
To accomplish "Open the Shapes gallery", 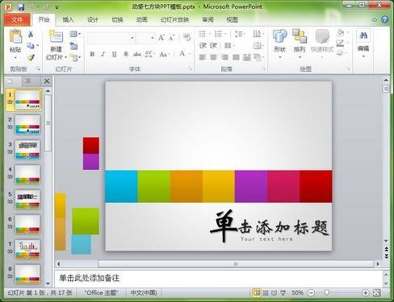I will [279, 43].
